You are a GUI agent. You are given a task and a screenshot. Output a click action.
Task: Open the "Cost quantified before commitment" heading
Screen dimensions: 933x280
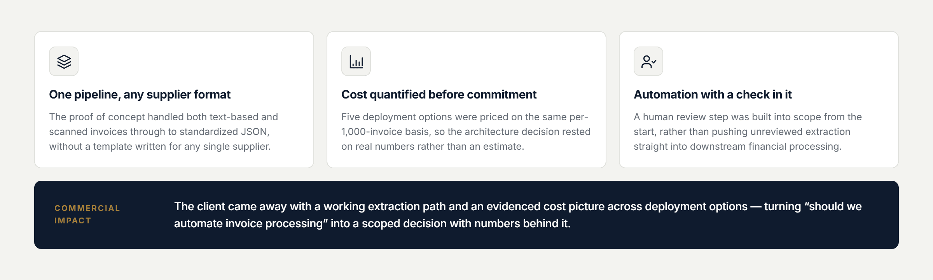(439, 94)
